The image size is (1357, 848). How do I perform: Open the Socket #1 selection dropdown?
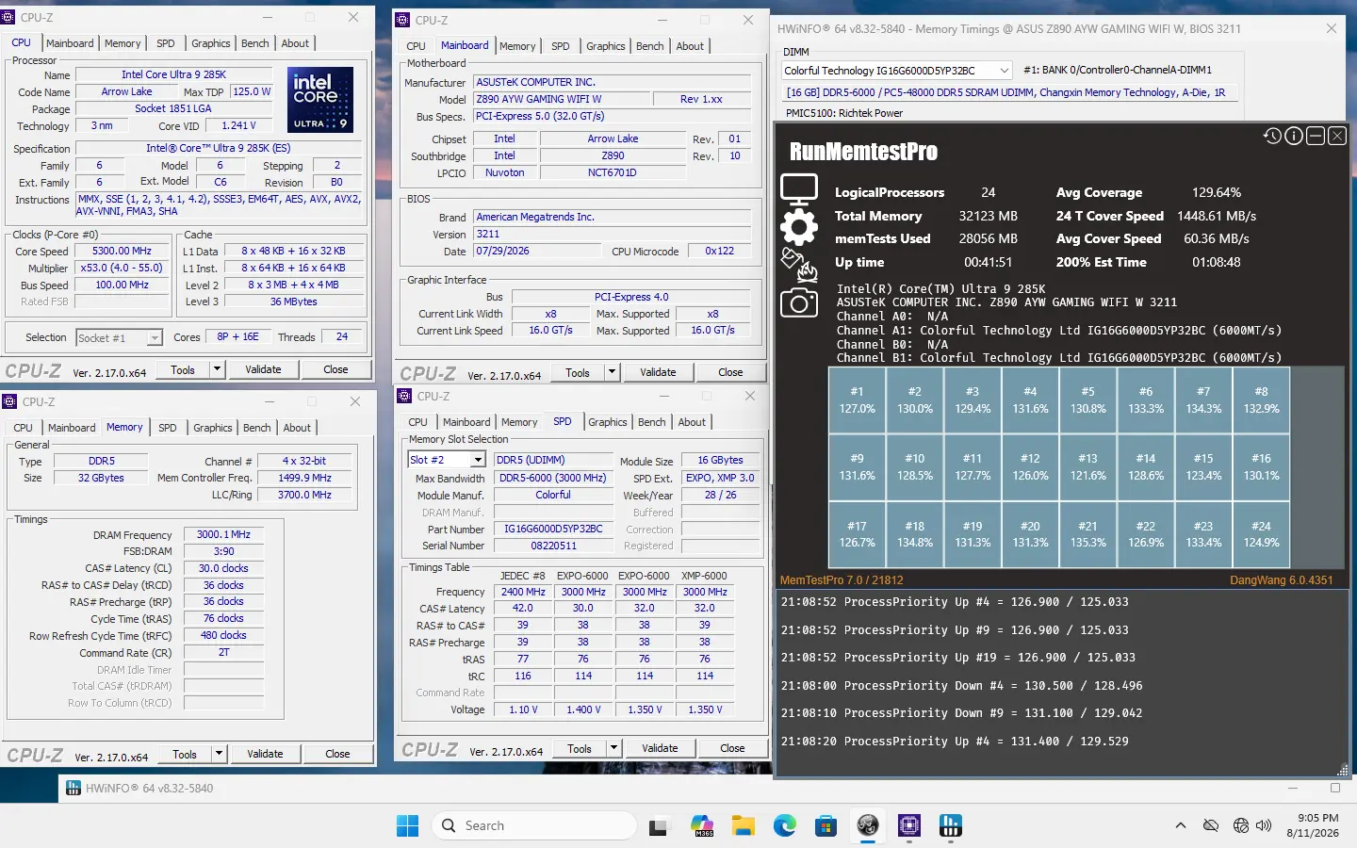(120, 337)
